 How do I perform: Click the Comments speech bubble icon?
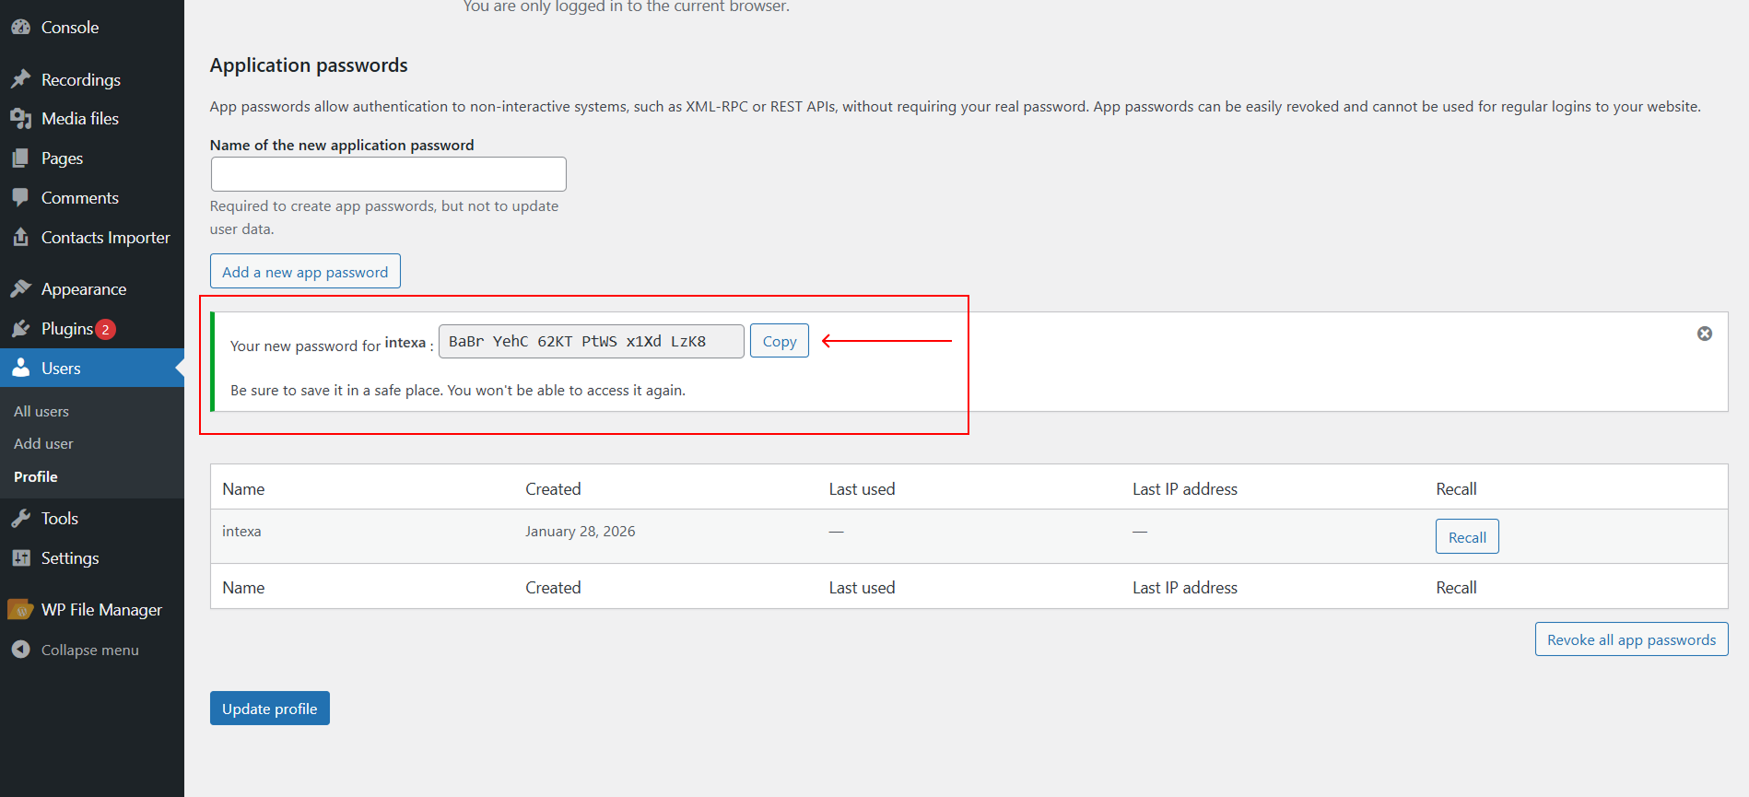tap(20, 197)
